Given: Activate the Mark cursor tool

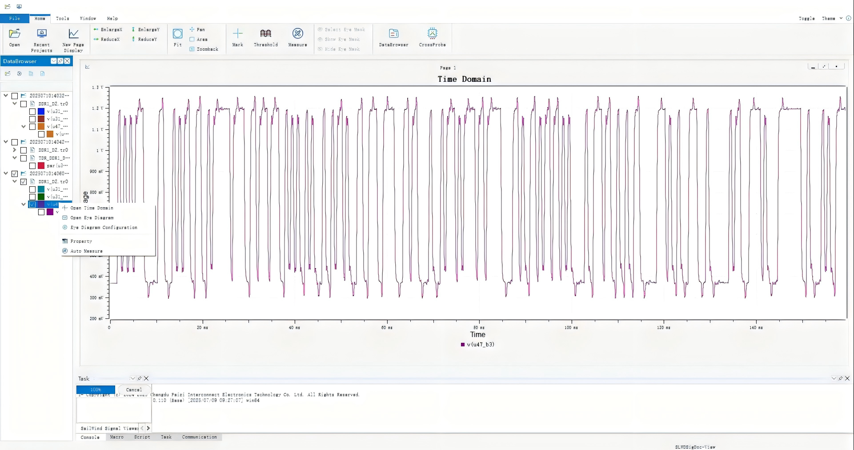Looking at the screenshot, I should (x=238, y=34).
